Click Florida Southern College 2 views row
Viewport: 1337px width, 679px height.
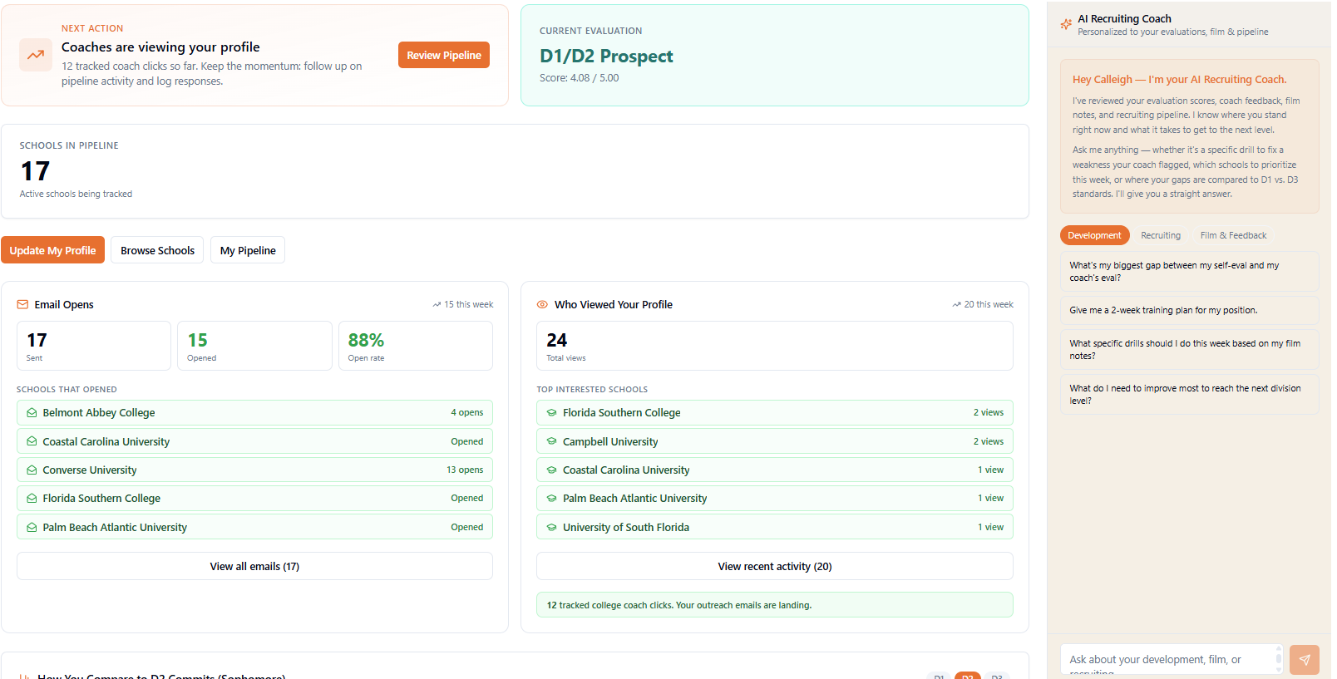[775, 413]
